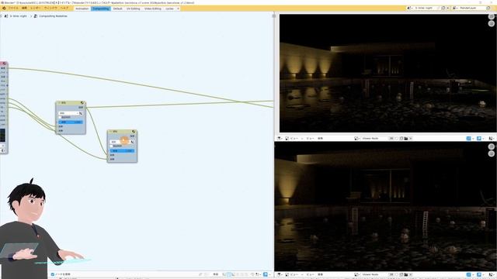Open the ウィンドウ (Window) menu

pos(50,9)
